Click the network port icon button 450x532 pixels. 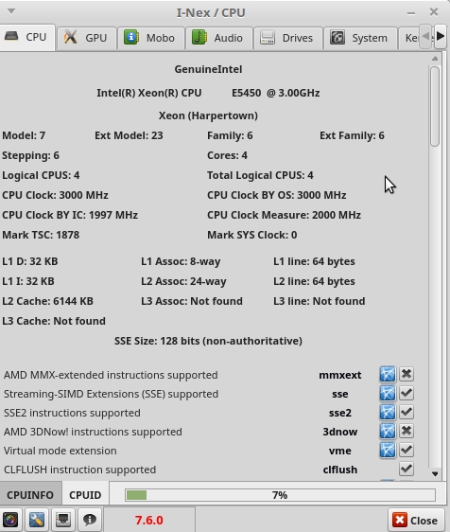[63, 520]
